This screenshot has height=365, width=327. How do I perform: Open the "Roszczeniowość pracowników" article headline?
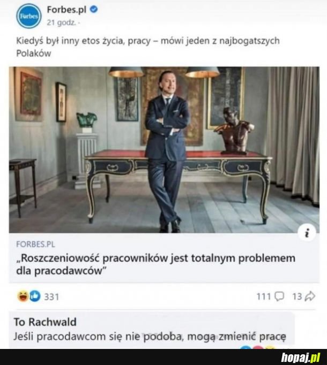(x=155, y=264)
